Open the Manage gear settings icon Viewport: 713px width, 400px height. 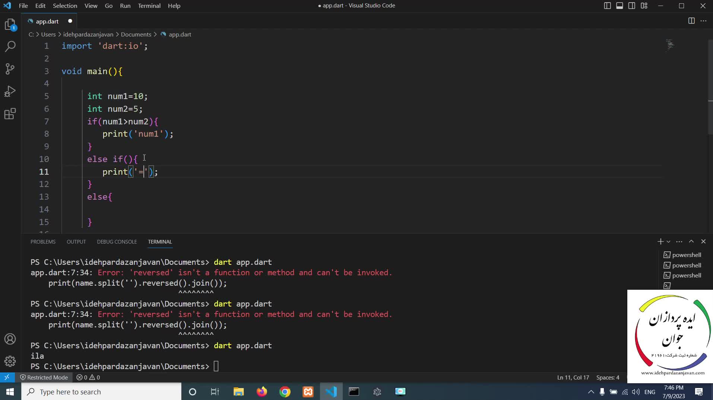pos(10,361)
